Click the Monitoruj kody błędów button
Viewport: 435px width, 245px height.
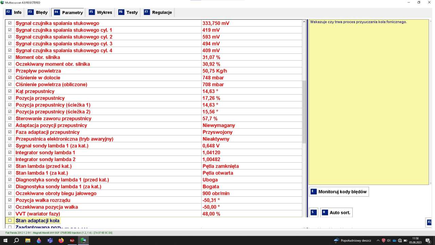(339, 192)
